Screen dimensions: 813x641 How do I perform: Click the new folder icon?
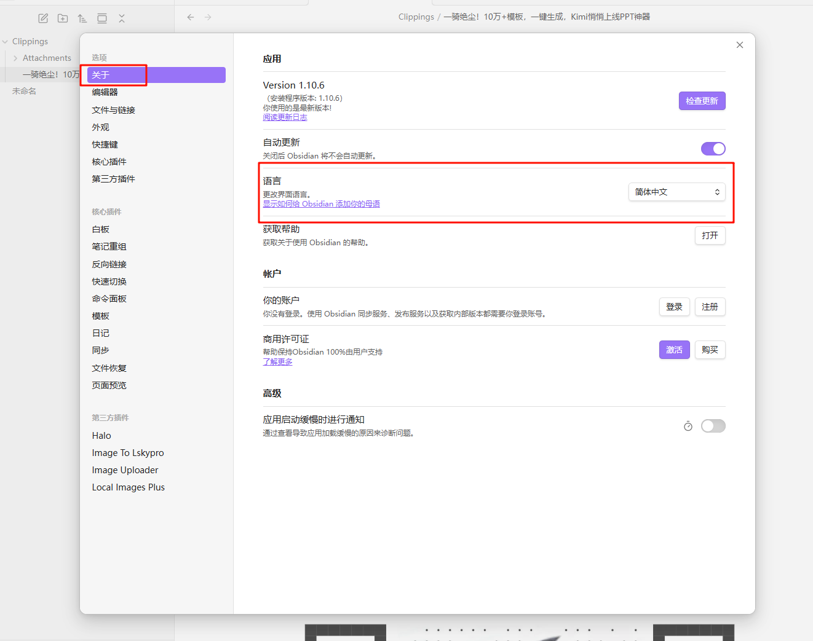[63, 18]
